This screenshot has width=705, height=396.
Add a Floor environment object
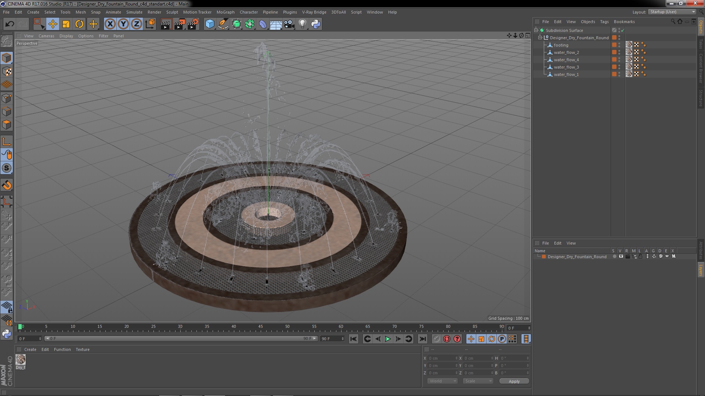276,24
